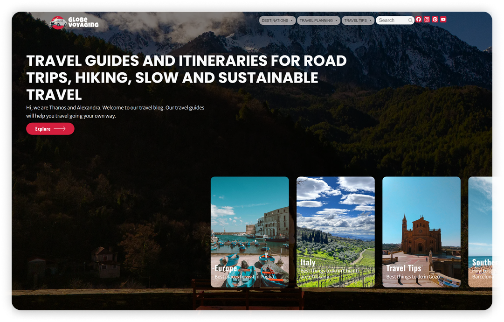Visit the Pinterest page icon
Screen dimensions: 504x322
point(435,20)
